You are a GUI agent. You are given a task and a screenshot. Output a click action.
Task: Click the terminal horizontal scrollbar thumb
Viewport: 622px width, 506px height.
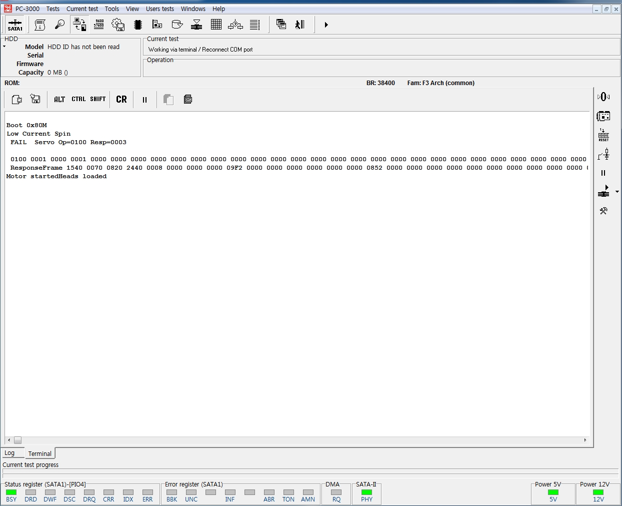point(17,440)
